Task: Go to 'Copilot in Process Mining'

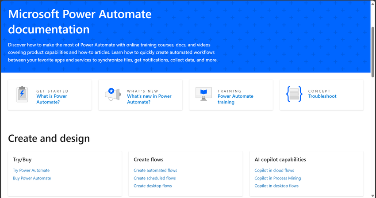Action: (278, 178)
